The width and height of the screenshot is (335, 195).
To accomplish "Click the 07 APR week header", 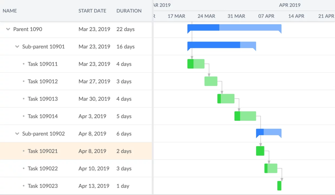I will [266, 16].
